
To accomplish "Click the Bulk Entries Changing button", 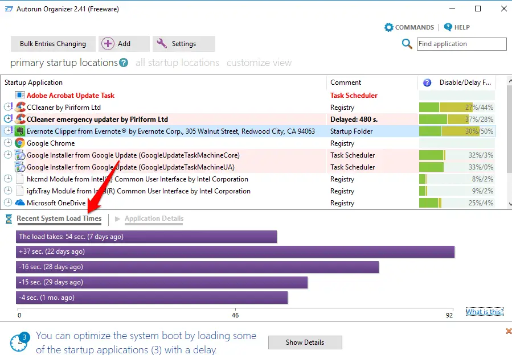I will [53, 44].
